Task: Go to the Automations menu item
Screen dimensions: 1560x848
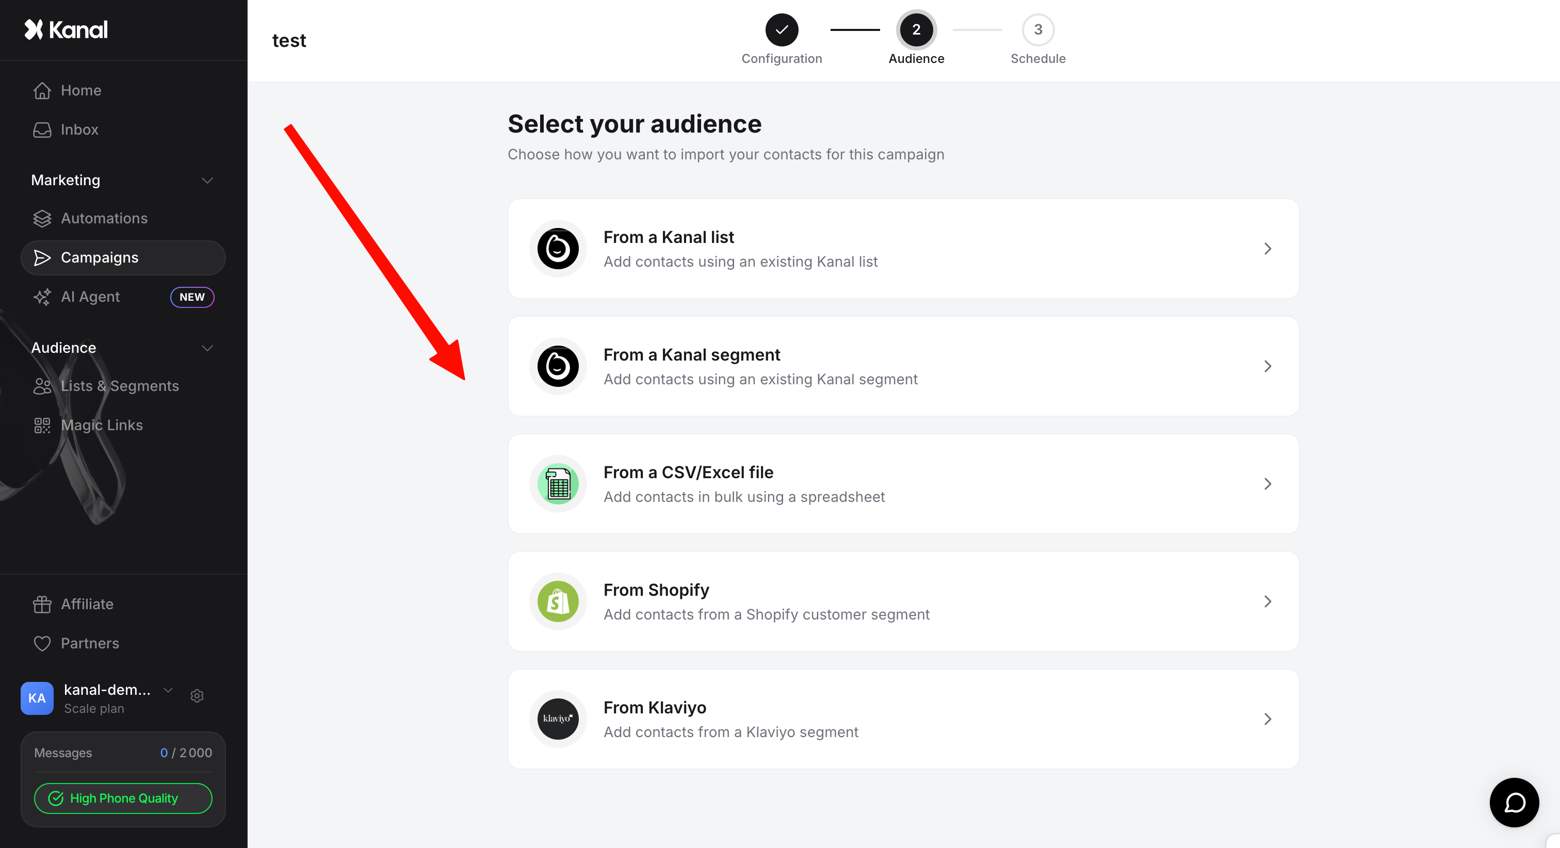Action: (x=104, y=218)
